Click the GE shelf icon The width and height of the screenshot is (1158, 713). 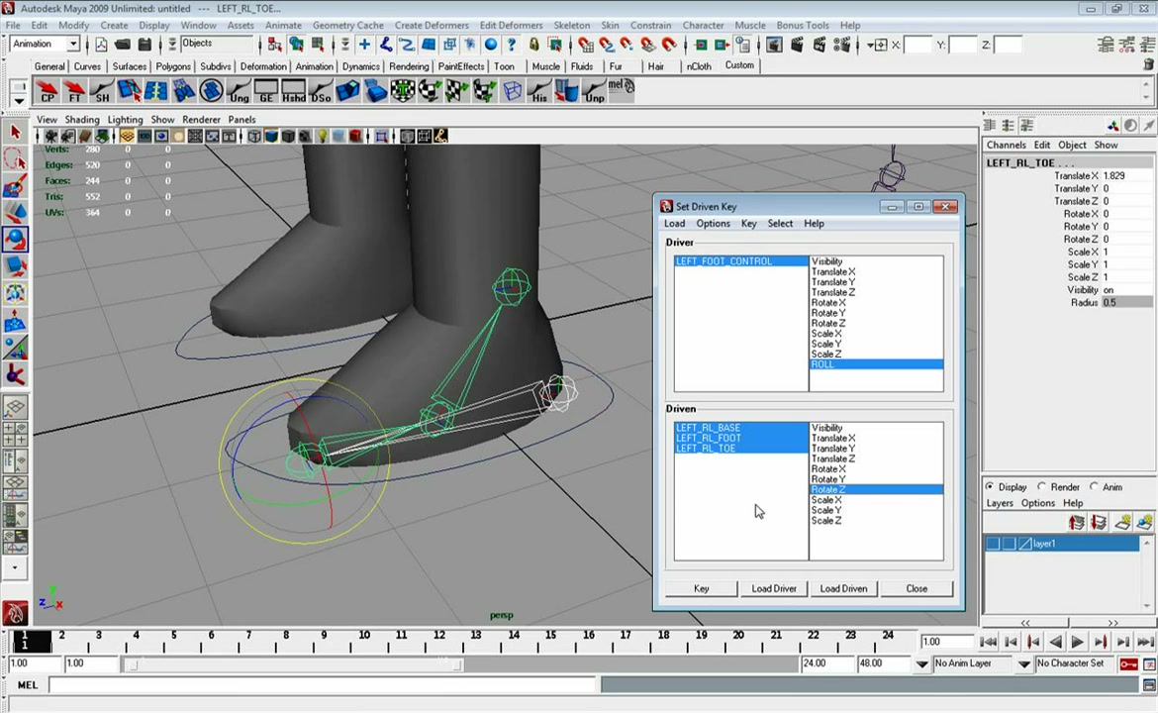click(266, 92)
